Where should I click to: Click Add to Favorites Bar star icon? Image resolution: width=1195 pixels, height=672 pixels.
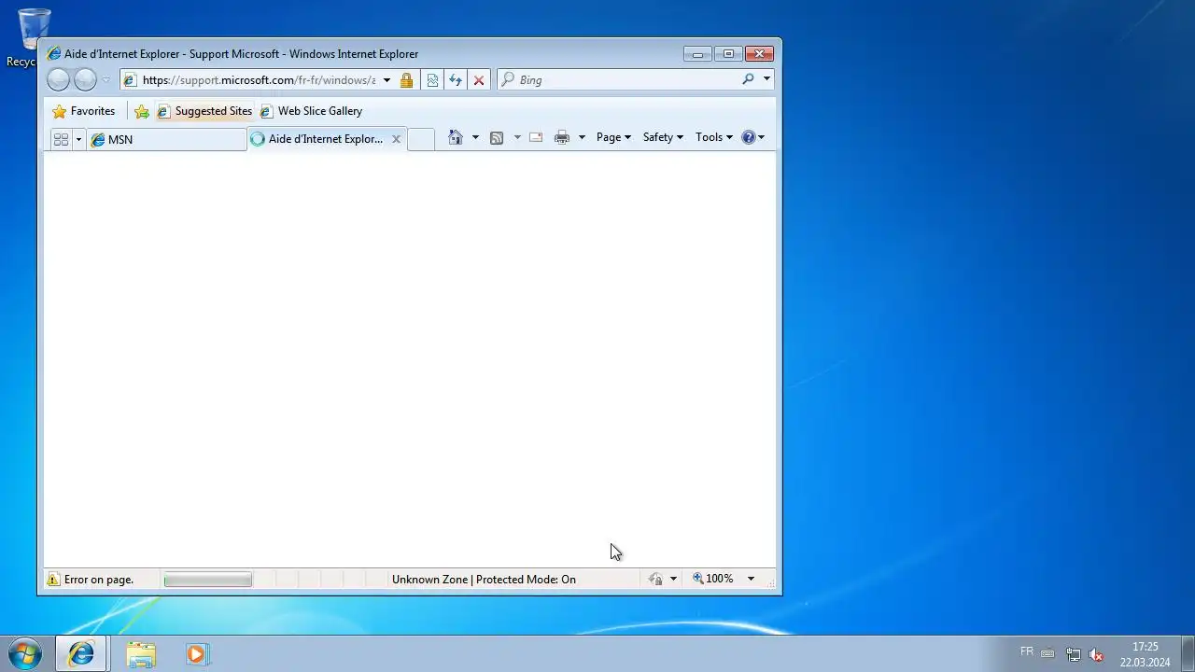pyautogui.click(x=142, y=111)
